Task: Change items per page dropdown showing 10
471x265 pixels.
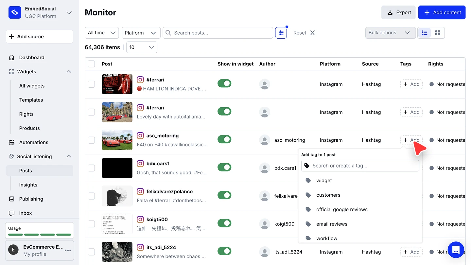Action: [142, 47]
